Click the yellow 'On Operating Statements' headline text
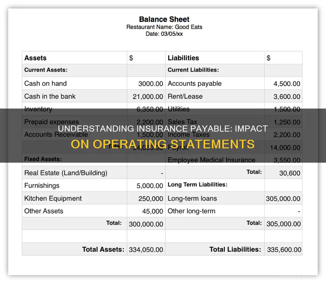Viewport: 326px width, 283px height. (x=163, y=144)
